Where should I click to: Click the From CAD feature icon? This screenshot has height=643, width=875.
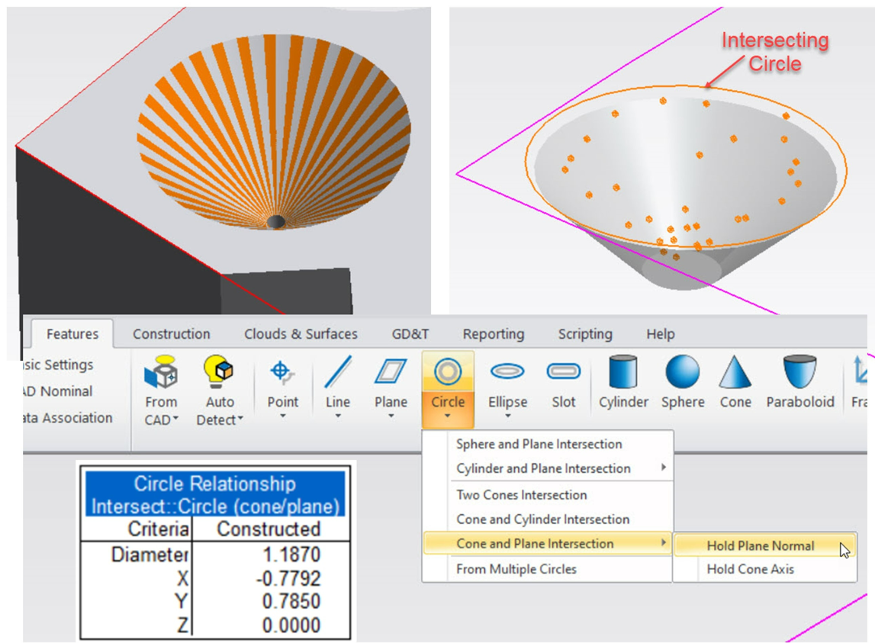pos(161,375)
